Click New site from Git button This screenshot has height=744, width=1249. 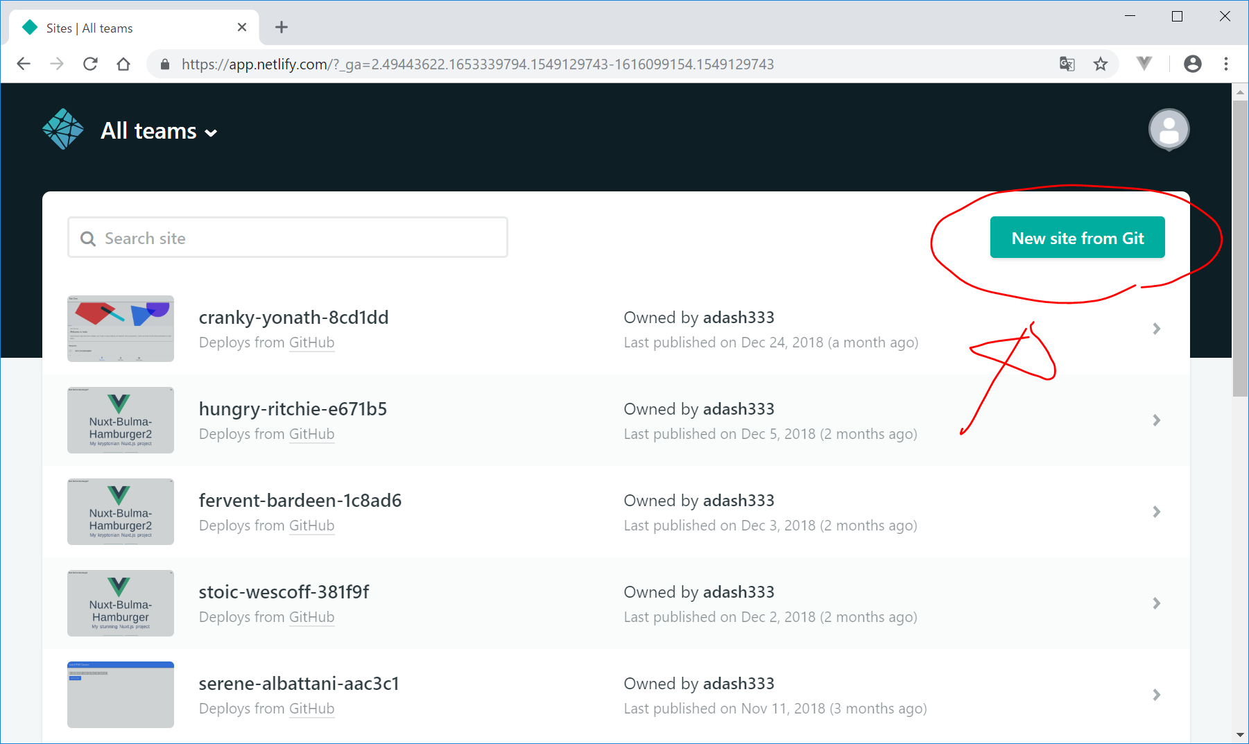(1077, 238)
